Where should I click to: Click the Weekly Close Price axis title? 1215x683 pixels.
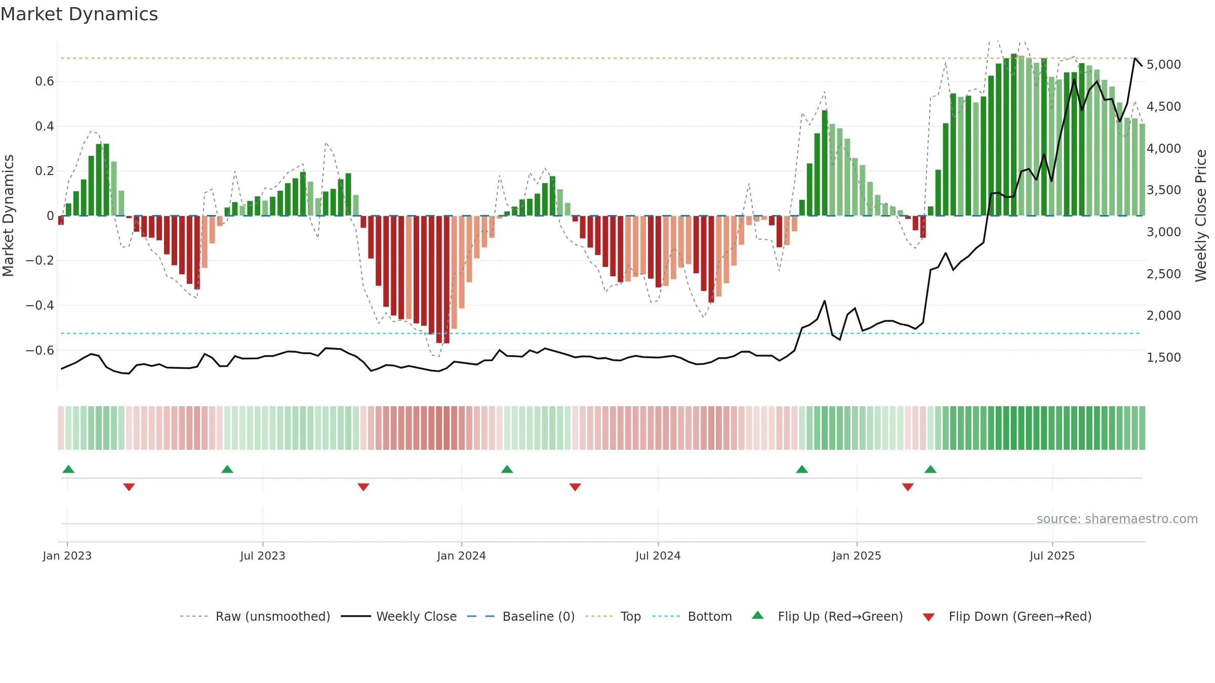(1201, 216)
